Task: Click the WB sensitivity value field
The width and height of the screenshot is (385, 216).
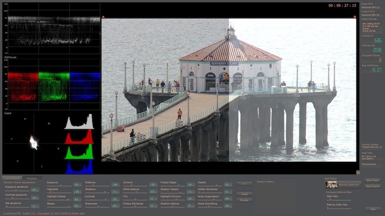Action: (35, 206)
